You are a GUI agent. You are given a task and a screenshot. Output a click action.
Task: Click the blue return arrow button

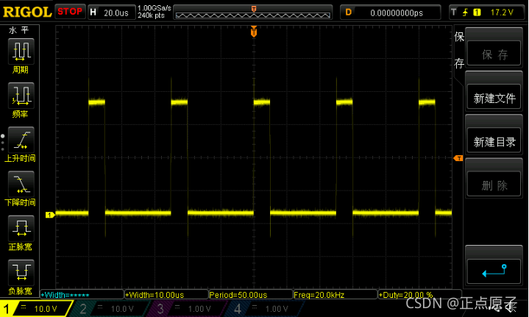click(494, 271)
